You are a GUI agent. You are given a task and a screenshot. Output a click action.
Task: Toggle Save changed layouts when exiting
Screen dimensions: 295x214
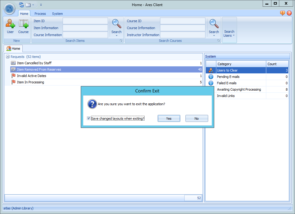tap(88, 118)
